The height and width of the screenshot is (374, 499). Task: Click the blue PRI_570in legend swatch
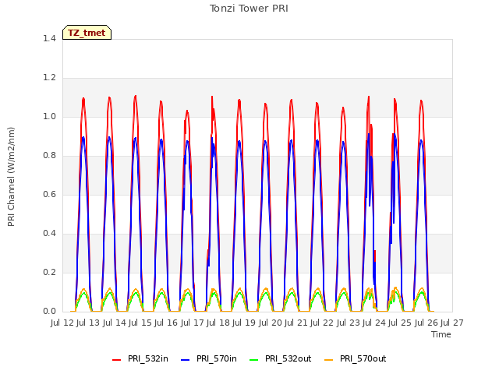coord(186,360)
